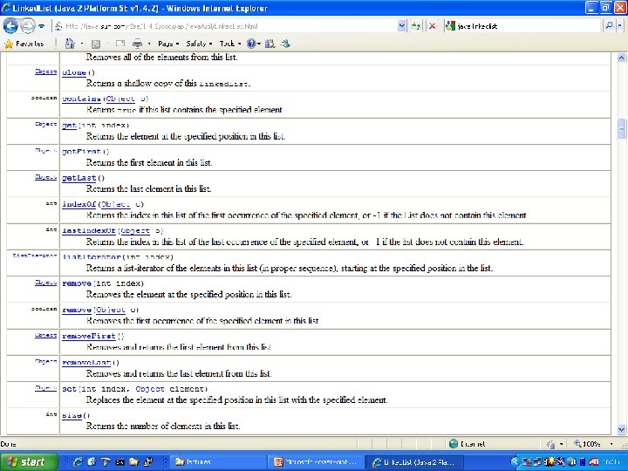Click the scroll up arrow of the vertical scrollbar
628x471 pixels.
pyautogui.click(x=621, y=58)
